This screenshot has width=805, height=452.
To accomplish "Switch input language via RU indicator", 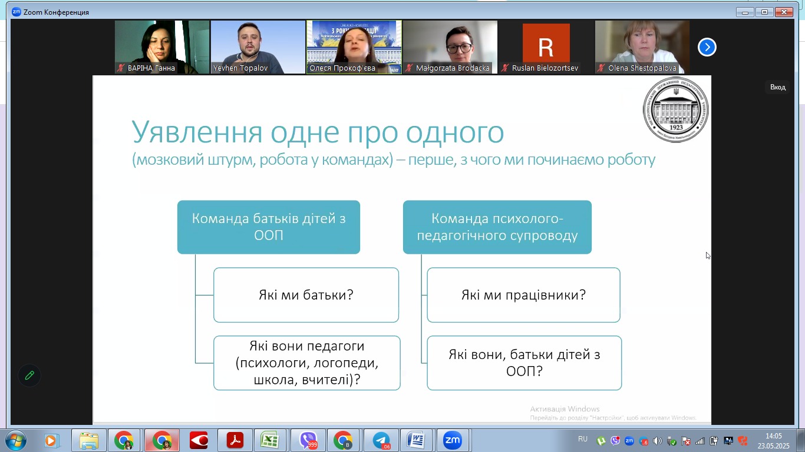I will 583,439.
